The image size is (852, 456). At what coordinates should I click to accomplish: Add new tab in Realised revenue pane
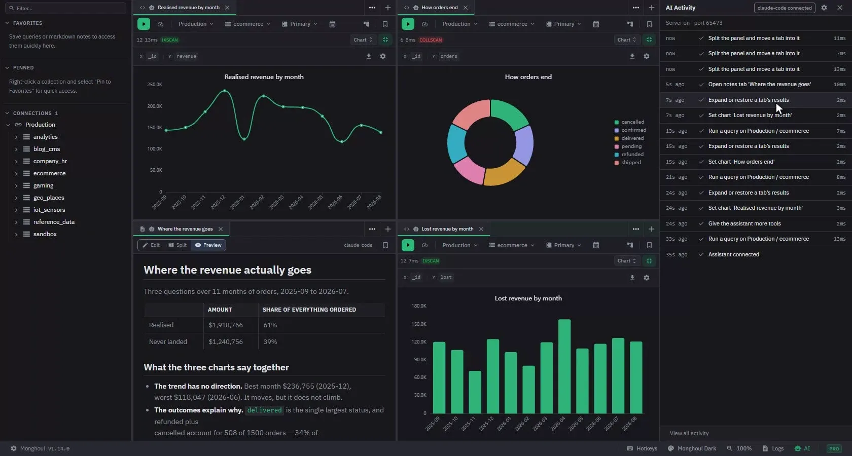coord(388,8)
